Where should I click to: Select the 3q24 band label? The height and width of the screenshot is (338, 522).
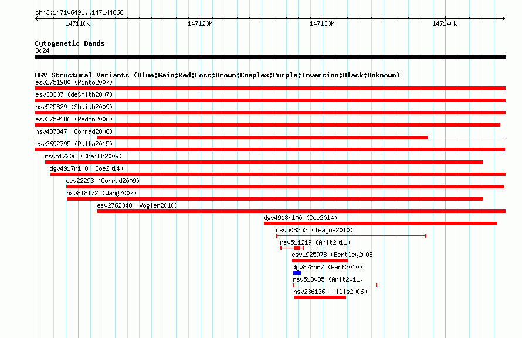point(42,50)
